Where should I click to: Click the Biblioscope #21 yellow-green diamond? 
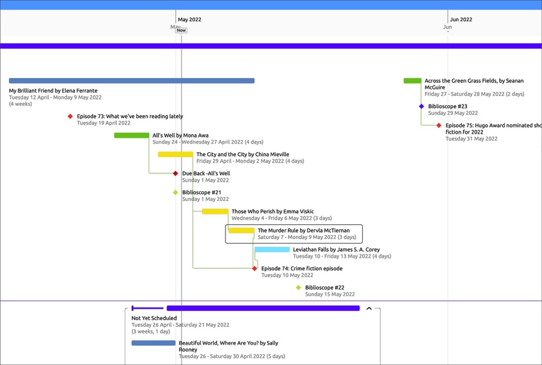tap(176, 193)
